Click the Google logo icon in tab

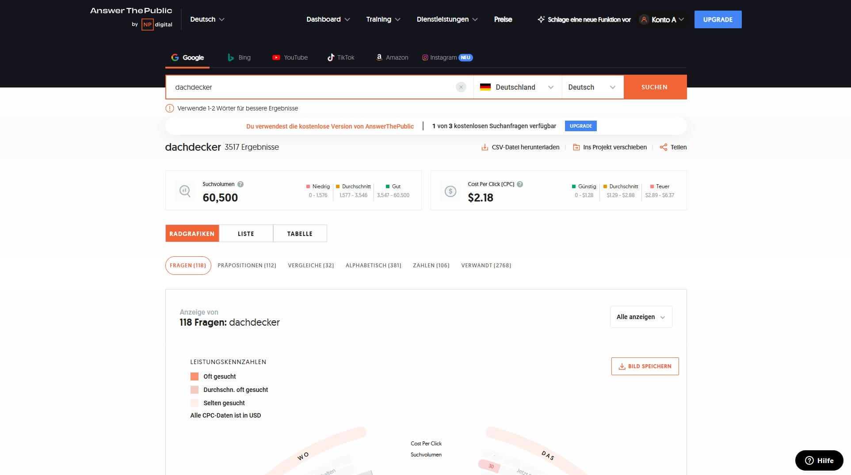point(175,57)
